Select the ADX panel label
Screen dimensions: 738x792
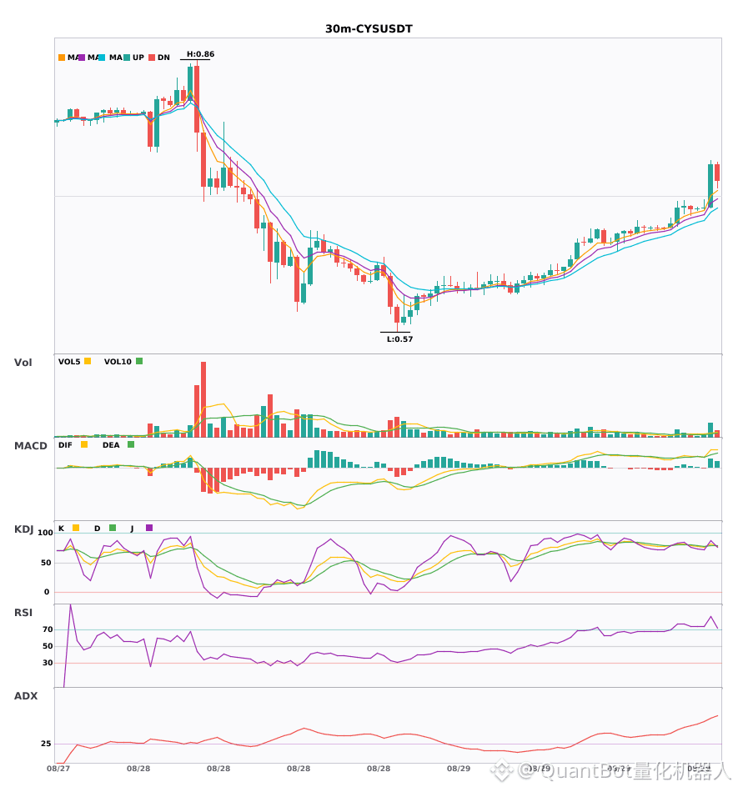(26, 696)
